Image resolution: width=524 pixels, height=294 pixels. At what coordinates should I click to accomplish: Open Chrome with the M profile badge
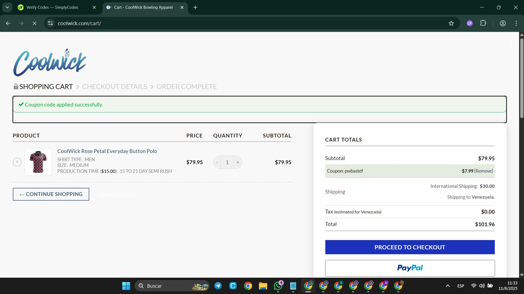(x=384, y=286)
